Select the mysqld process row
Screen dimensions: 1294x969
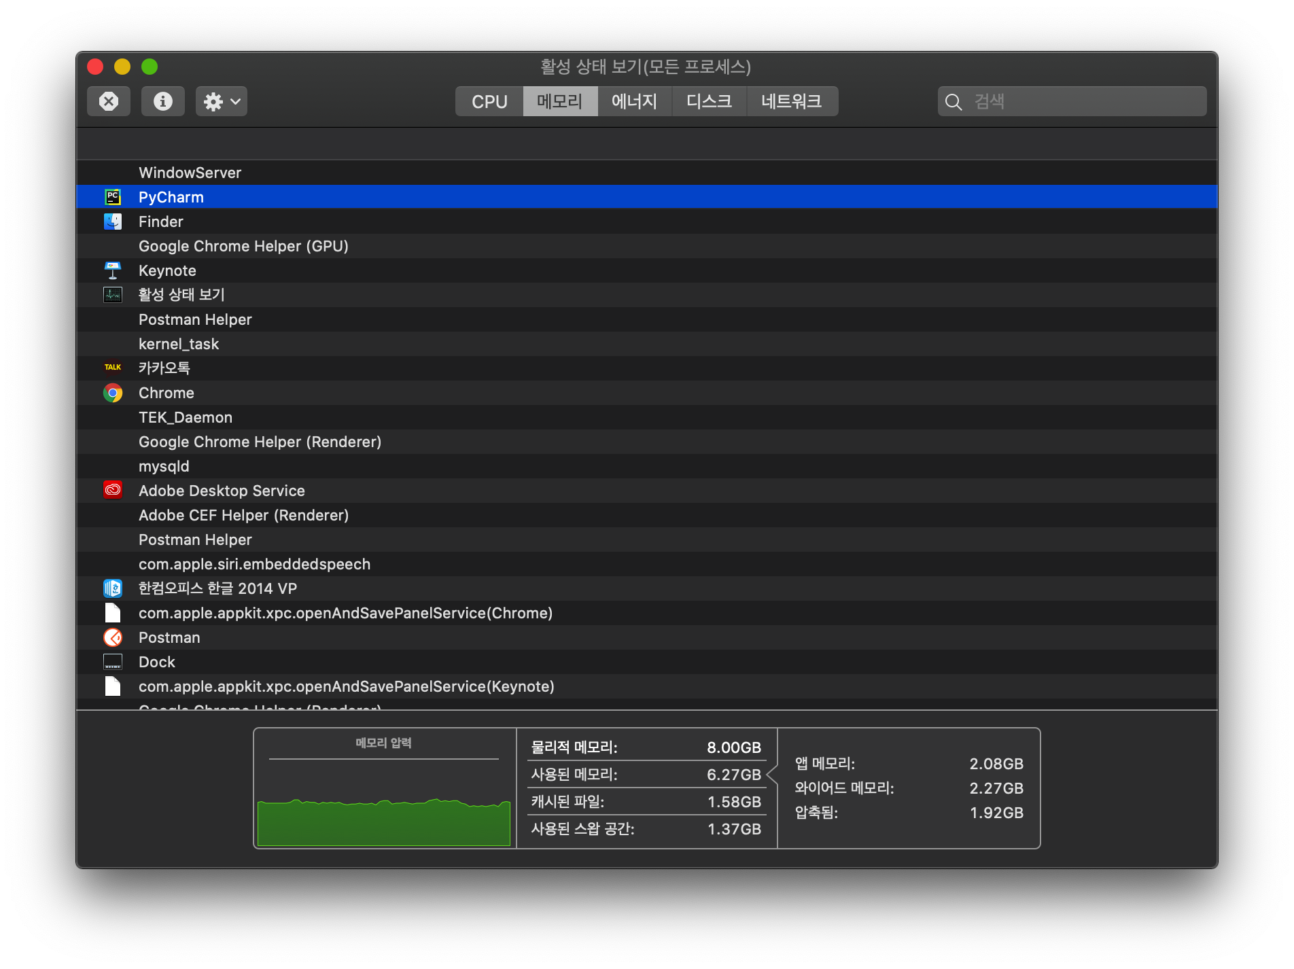647,466
